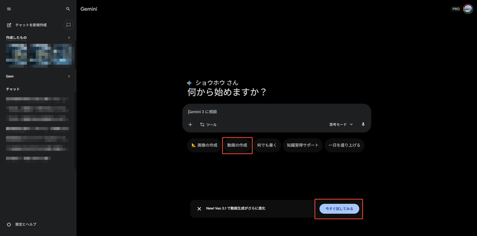This screenshot has width=477, height=236.
Task: Select the 動画の作成 suggestion chip
Action: tap(237, 145)
